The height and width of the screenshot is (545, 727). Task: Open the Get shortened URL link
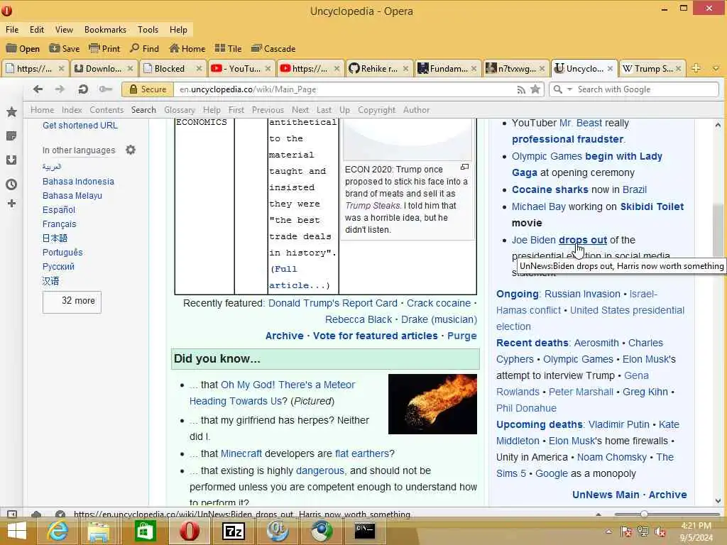pyautogui.click(x=80, y=125)
